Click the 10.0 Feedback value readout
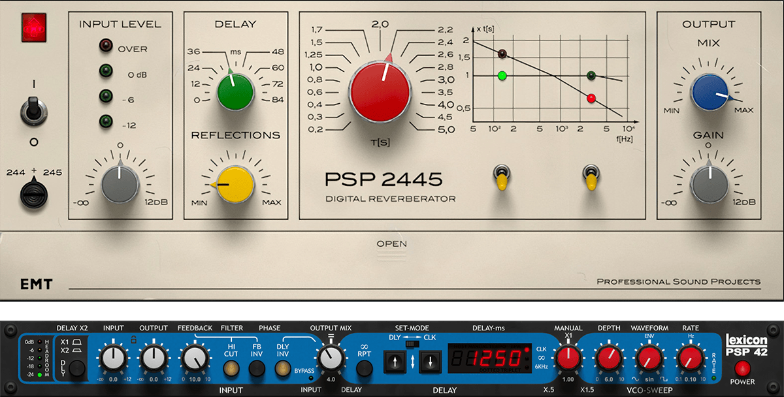Screen dimensions: 784x397 coord(195,379)
